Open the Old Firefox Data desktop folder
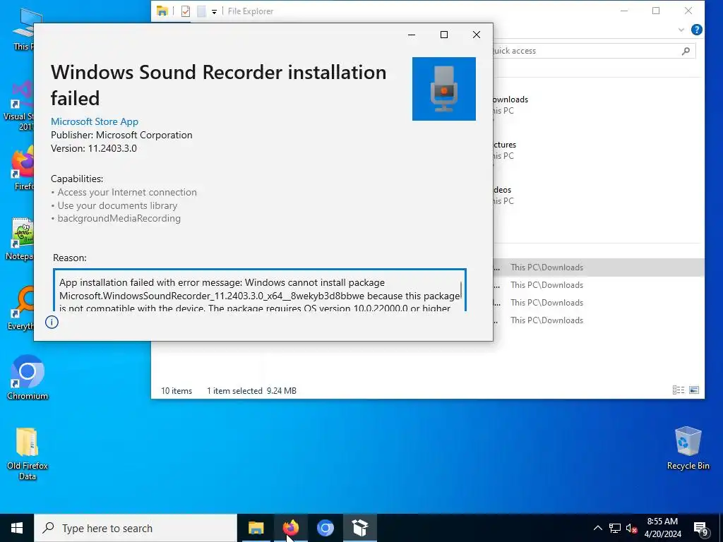723x542 pixels. tap(28, 454)
